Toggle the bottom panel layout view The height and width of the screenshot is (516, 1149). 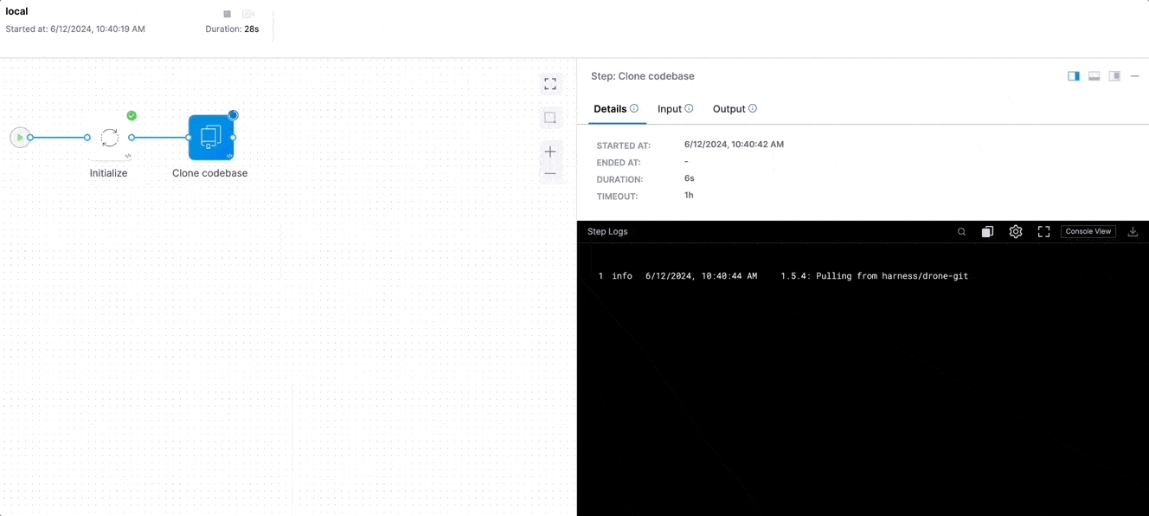pos(1094,75)
